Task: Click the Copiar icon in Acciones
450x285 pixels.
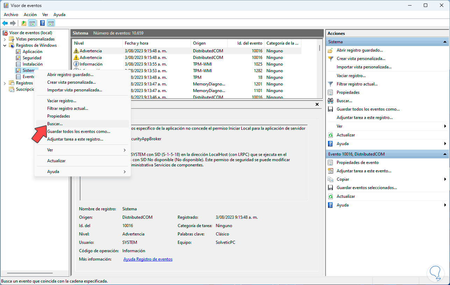Action: tap(330, 179)
